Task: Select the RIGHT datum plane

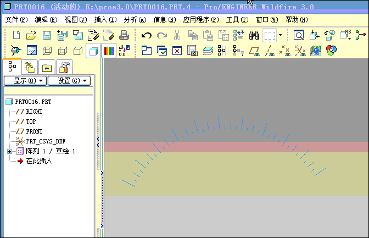Action: pyautogui.click(x=34, y=112)
